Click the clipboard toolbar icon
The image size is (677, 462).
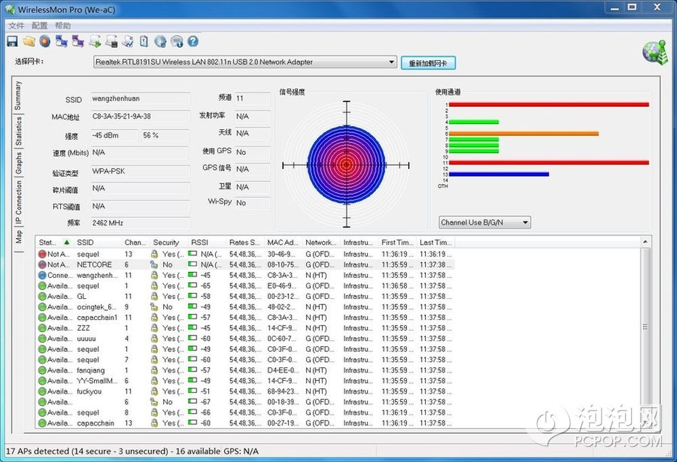144,41
